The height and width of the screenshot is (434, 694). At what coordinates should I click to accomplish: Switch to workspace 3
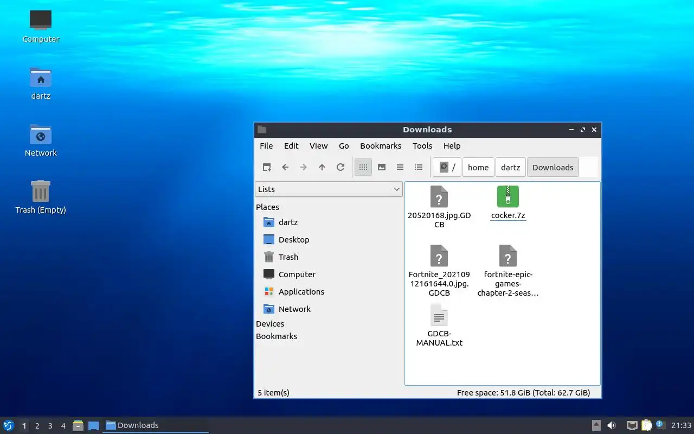pyautogui.click(x=50, y=426)
